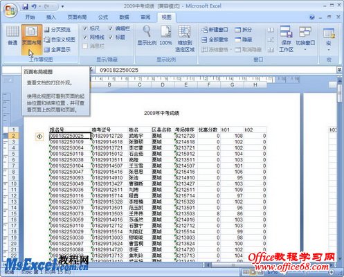
Task: Open Page Break Preview (分页预览)
Action: (57, 30)
